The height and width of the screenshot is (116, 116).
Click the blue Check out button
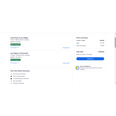90,59
